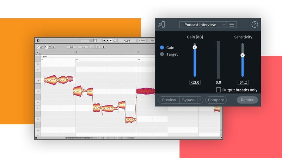Click the cents offset field in Melodyne
Image resolution: width=282 pixels, height=158 pixels.
click(83, 47)
